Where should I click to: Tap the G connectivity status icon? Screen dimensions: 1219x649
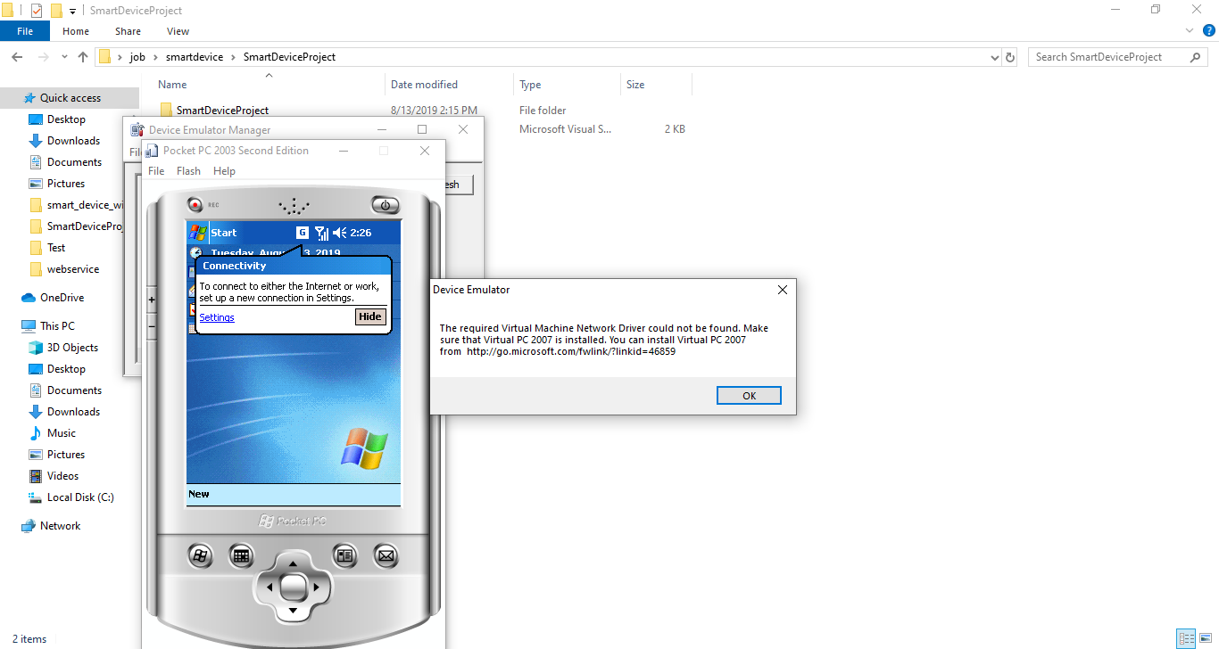point(303,233)
